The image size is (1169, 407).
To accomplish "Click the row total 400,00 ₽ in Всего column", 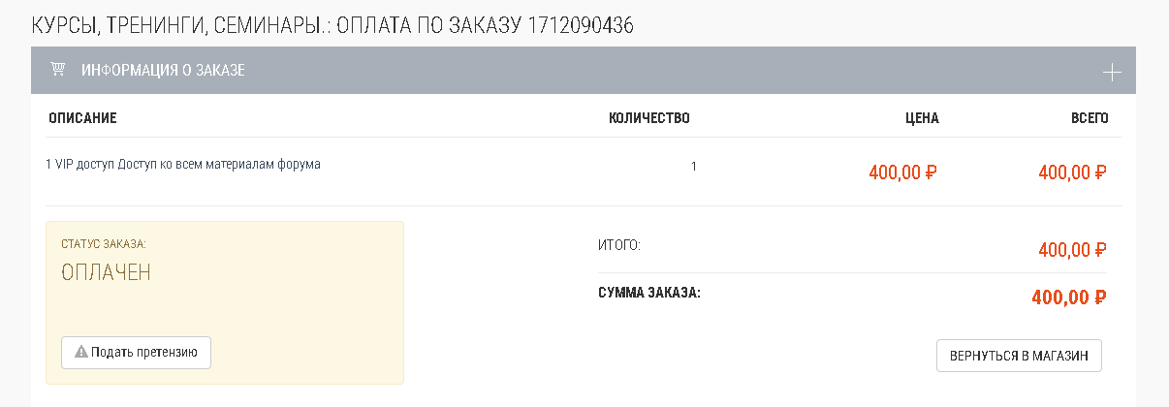I will [x=1072, y=173].
